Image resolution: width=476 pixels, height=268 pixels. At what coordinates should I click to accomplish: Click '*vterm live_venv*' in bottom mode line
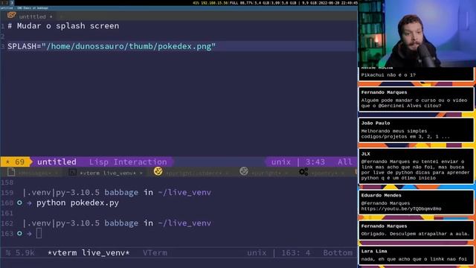(x=89, y=252)
